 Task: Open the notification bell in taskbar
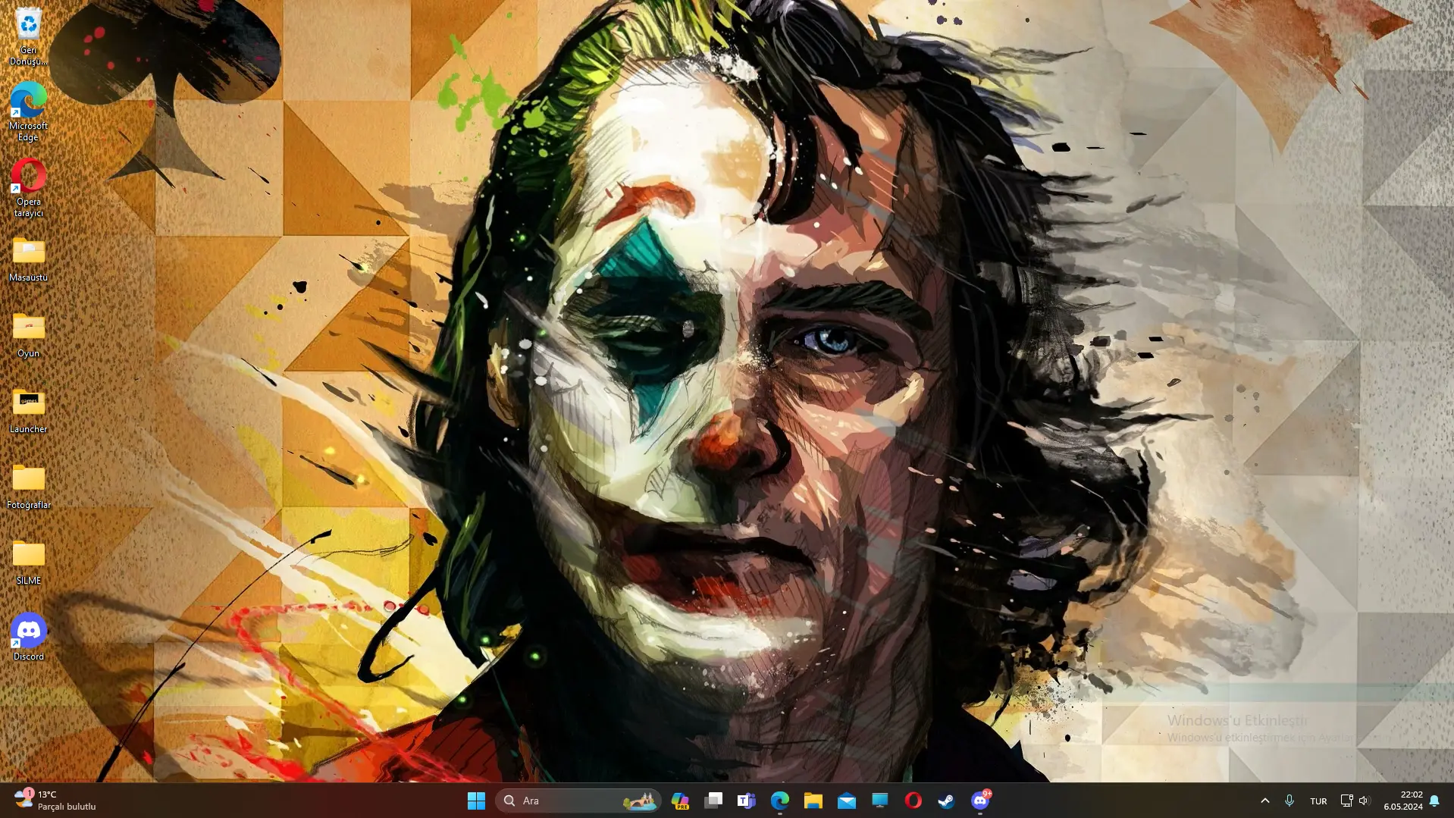click(1434, 801)
